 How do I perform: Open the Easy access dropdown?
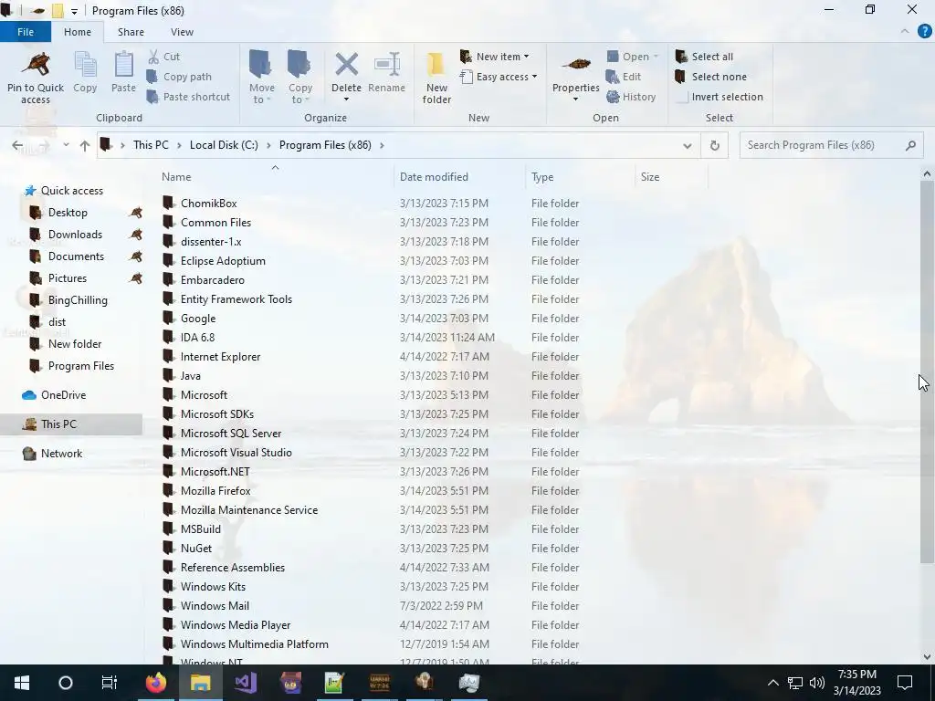pyautogui.click(x=499, y=77)
